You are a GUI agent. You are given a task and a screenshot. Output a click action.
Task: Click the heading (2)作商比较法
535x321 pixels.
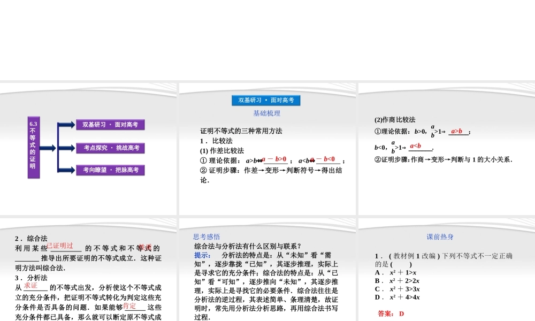395,120
